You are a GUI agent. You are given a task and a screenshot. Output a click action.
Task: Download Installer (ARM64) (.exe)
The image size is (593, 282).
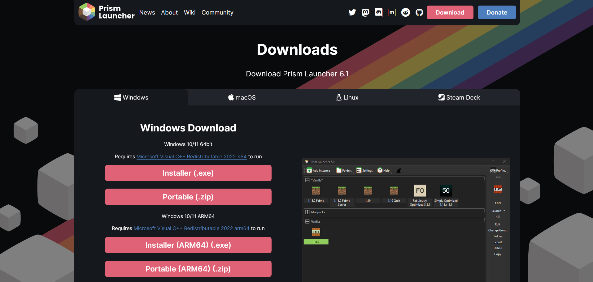pos(188,245)
